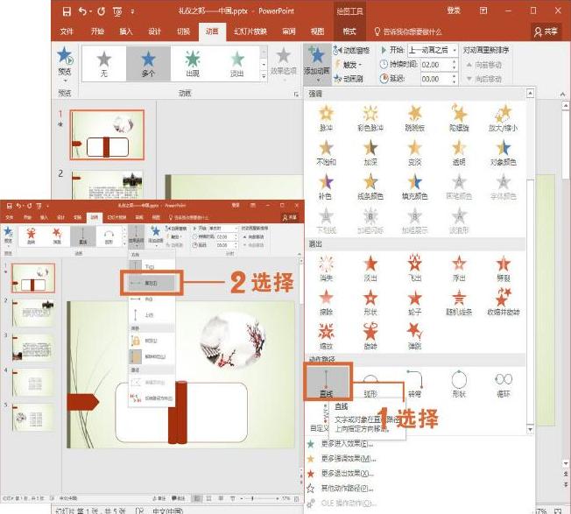571x514 pixels.
Task: Choose the 弹跳 bounce exit effect
Action: pos(414,337)
